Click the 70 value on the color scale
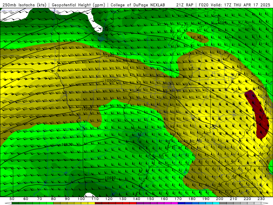 pyautogui.click(x=40, y=199)
